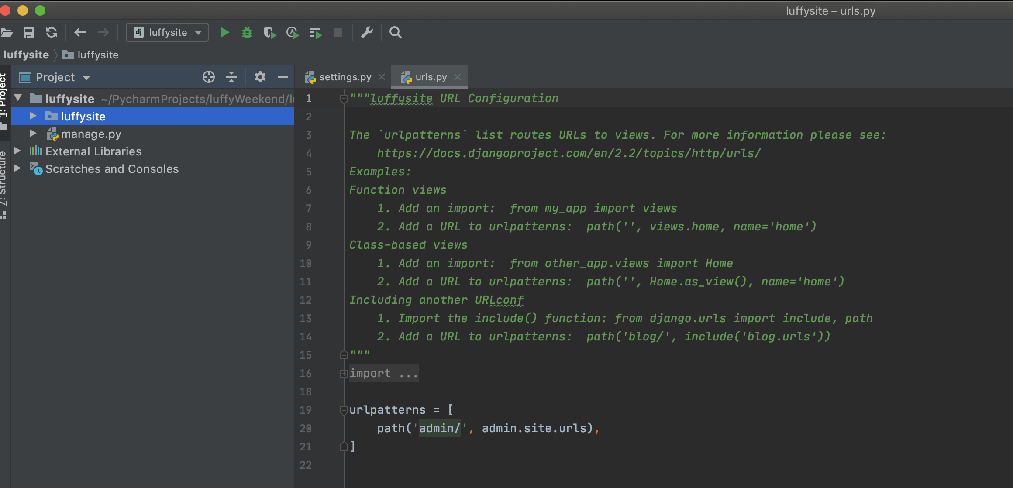Viewport: 1013px width, 488px height.
Task: Open Project panel gear options
Action: (x=260, y=77)
